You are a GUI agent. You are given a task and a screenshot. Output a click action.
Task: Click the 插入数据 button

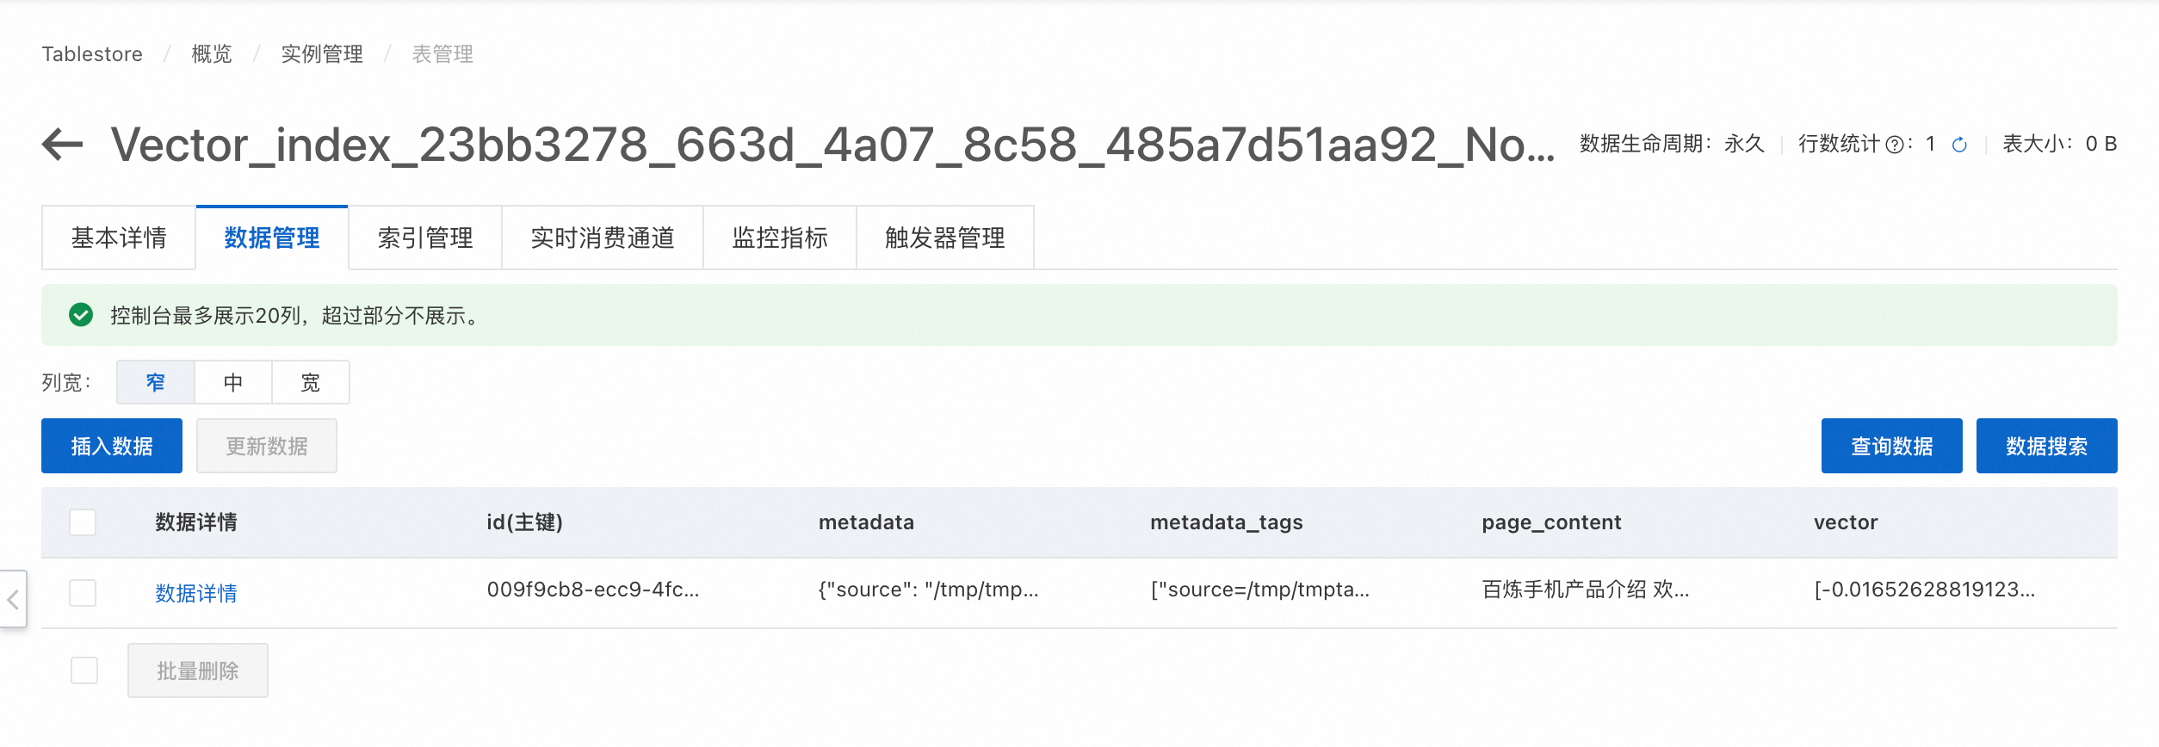pos(112,446)
